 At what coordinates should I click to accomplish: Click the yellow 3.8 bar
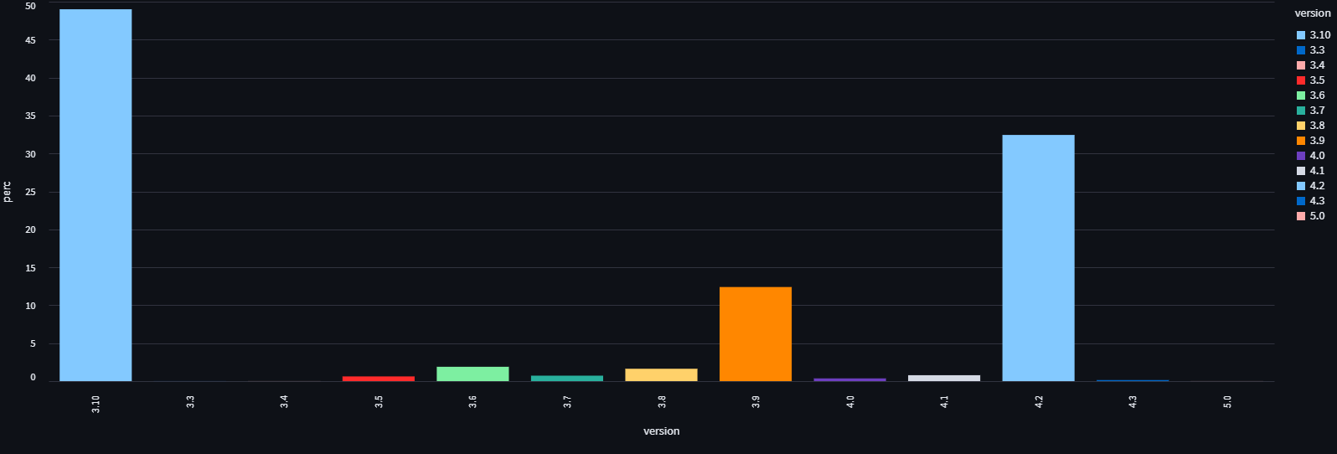661,374
